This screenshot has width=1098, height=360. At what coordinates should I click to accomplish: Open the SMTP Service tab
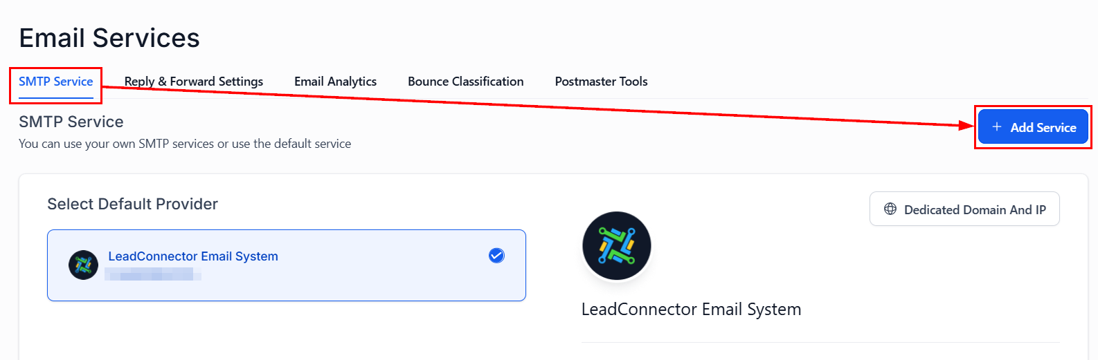point(55,82)
